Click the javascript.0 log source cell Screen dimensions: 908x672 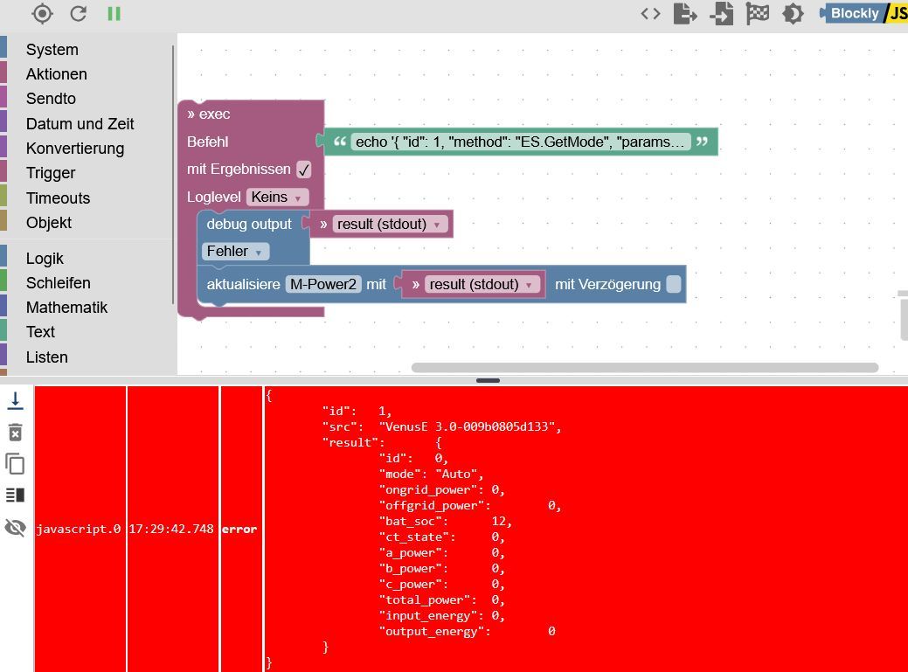point(80,529)
